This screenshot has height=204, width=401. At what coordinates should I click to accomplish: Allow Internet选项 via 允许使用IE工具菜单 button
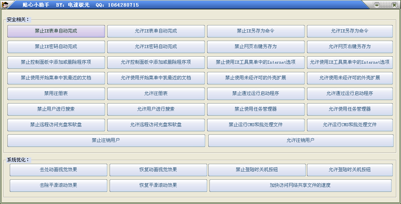350,63
